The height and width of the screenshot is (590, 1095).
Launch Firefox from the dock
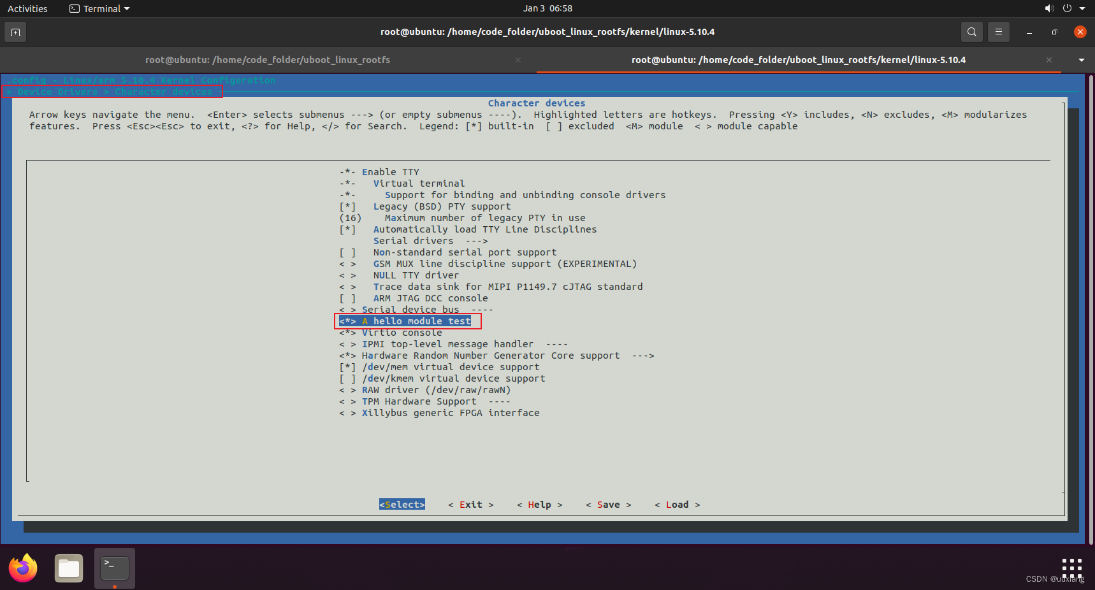tap(24, 568)
